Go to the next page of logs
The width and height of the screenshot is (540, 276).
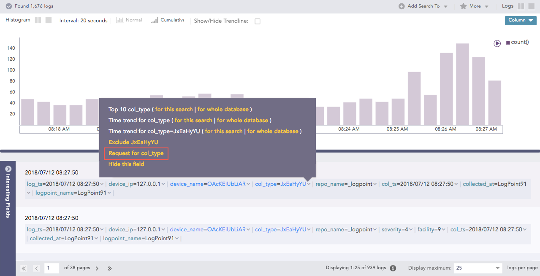[97, 268]
